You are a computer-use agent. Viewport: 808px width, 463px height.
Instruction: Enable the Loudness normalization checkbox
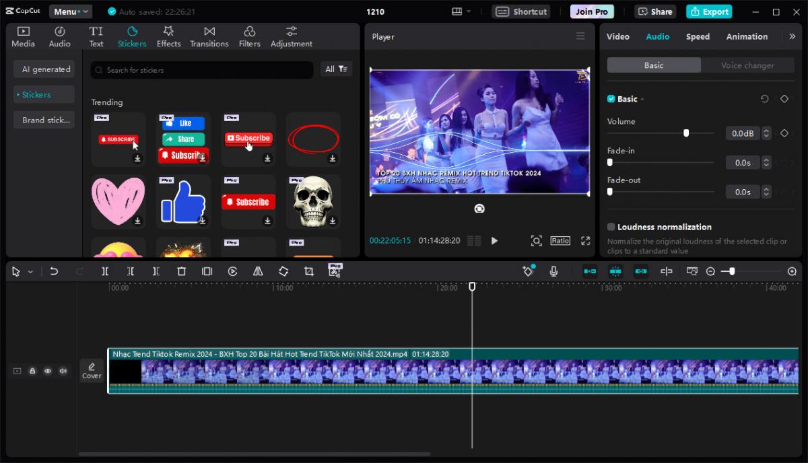pos(611,227)
